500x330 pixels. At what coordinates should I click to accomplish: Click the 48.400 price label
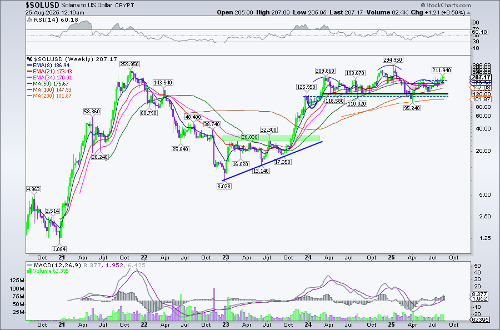[193, 117]
